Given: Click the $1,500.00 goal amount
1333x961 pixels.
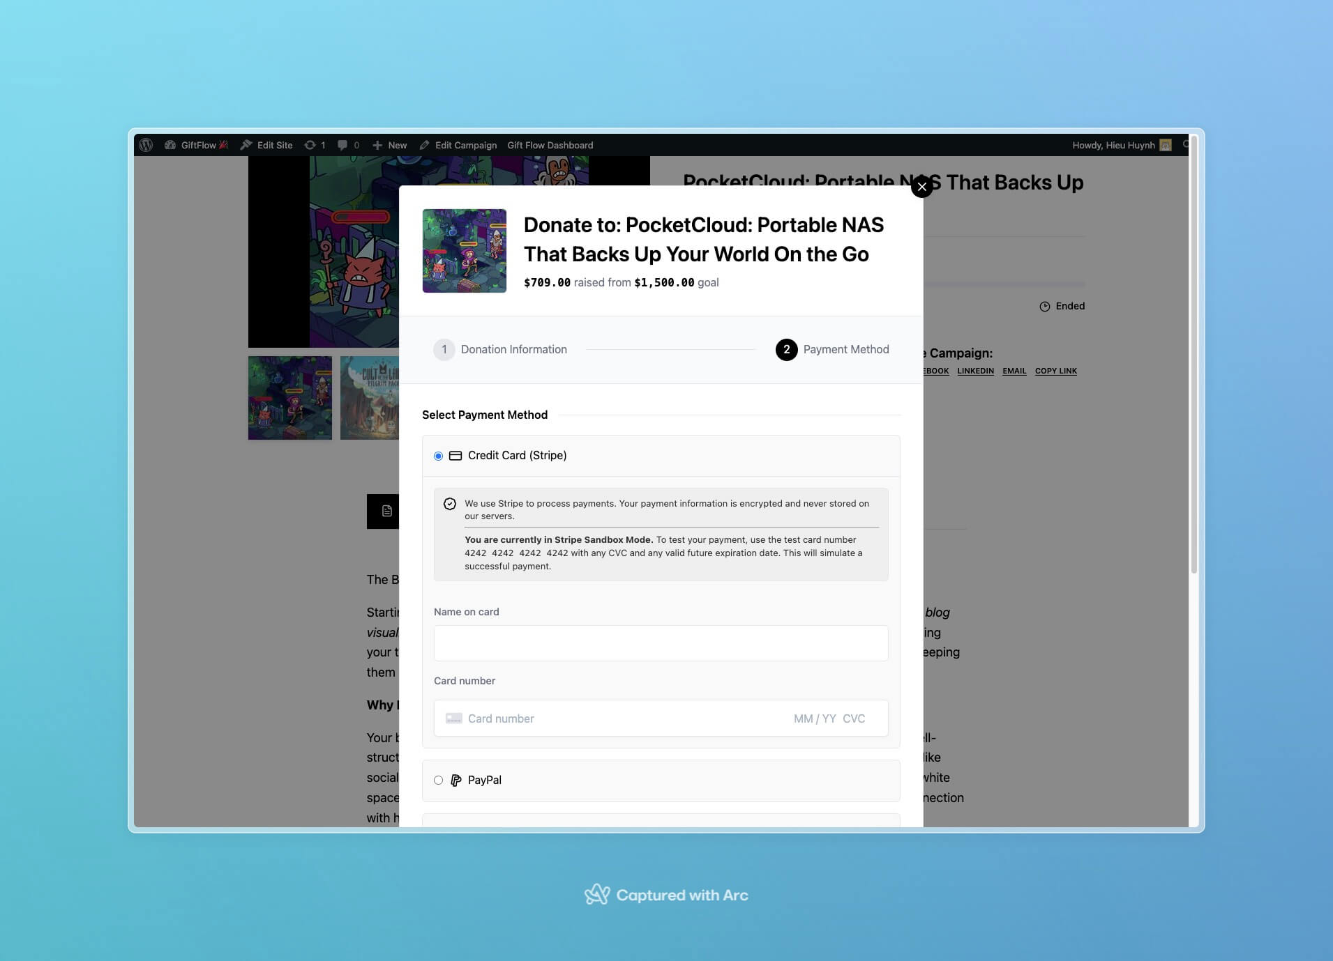Looking at the screenshot, I should (664, 282).
